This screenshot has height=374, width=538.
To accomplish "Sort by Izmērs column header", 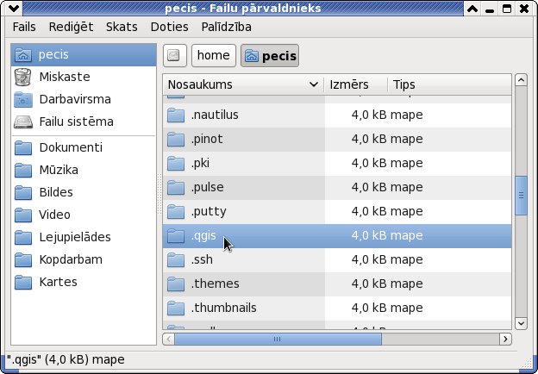I will pyautogui.click(x=356, y=84).
